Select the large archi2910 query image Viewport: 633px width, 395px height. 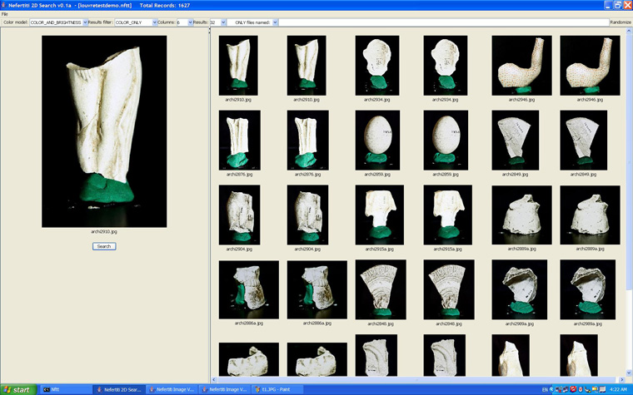pyautogui.click(x=104, y=131)
